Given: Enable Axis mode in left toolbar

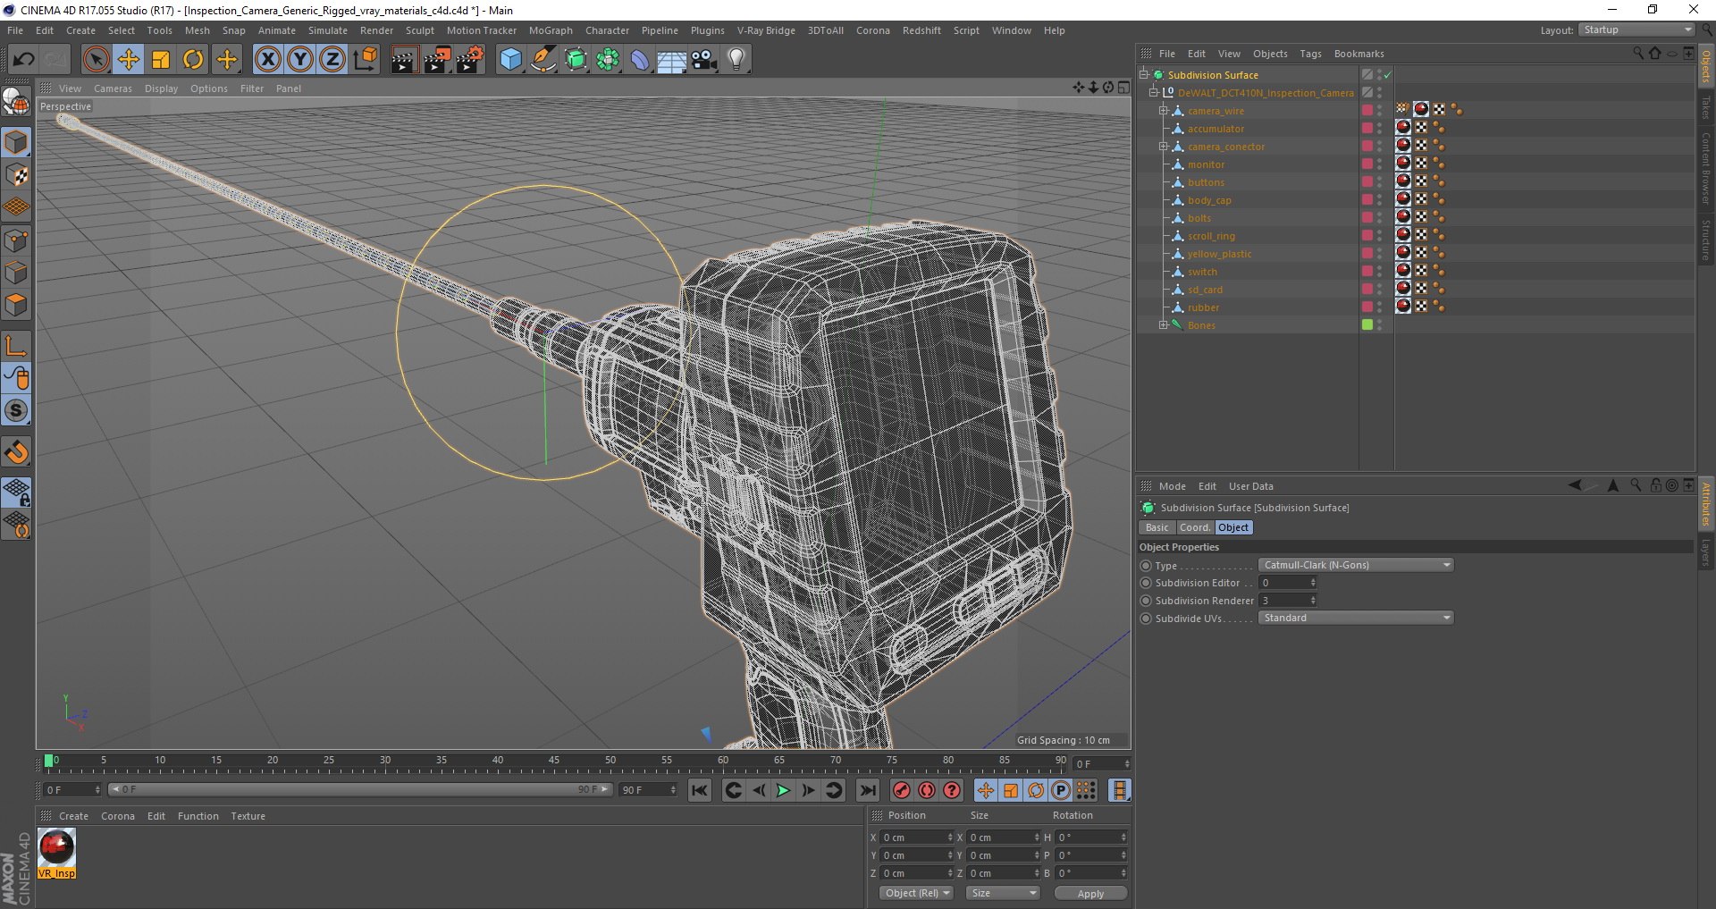Looking at the screenshot, I should click(x=16, y=346).
